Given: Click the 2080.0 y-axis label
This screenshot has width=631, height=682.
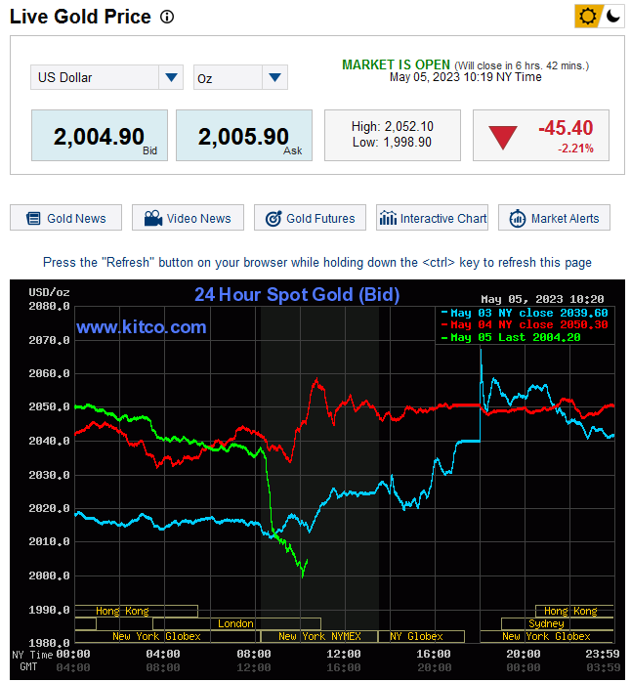Looking at the screenshot, I should pyautogui.click(x=49, y=307).
